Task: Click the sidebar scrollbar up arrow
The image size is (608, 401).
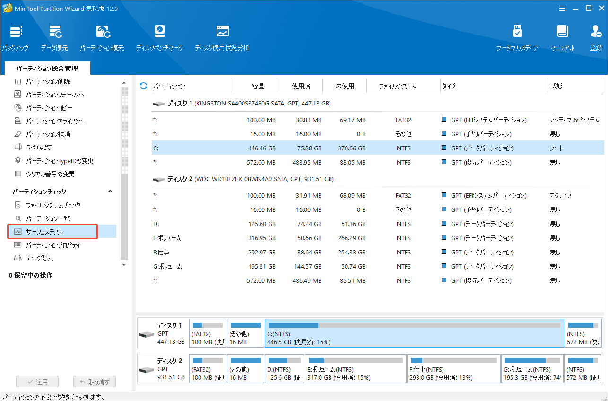Action: tap(124, 83)
